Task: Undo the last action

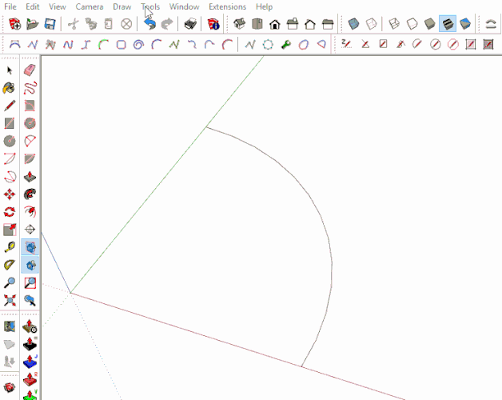Action: [149, 24]
